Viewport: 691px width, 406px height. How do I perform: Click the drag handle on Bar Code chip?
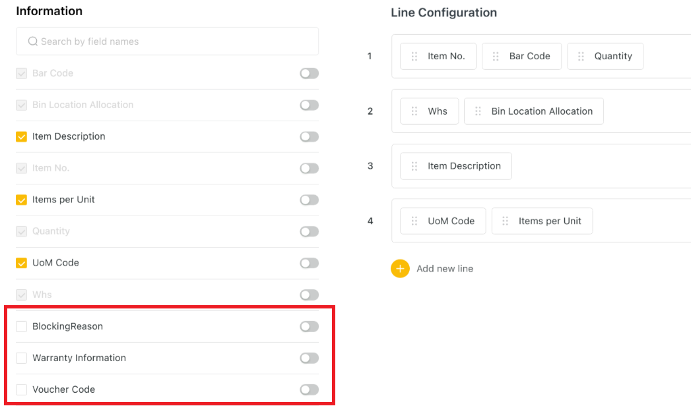pyautogui.click(x=496, y=57)
